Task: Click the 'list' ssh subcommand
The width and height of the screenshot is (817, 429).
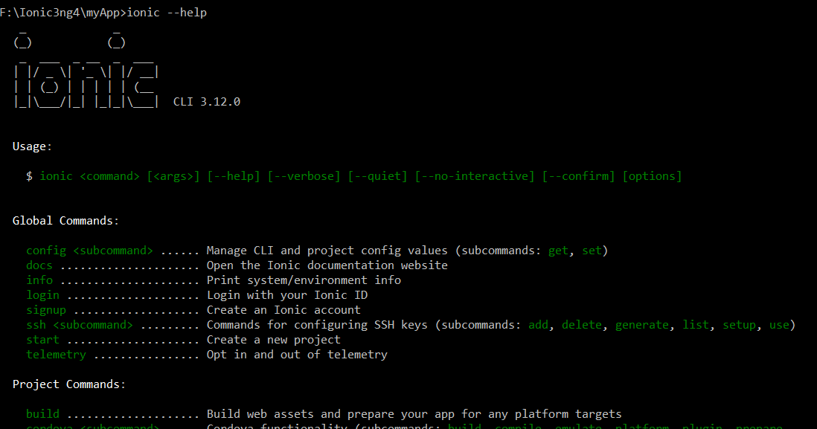Action: pyautogui.click(x=696, y=325)
